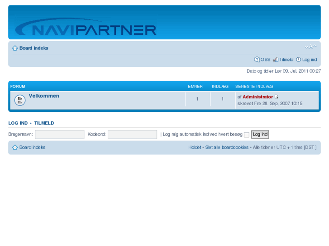Click the FORUM column header
This screenshot has width=329, height=246.
click(18, 87)
